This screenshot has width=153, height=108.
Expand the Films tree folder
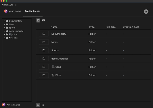4,38
